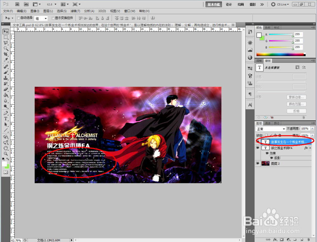Click the 设计 workspace button
This screenshot has height=242, width=317.
[x=229, y=4]
